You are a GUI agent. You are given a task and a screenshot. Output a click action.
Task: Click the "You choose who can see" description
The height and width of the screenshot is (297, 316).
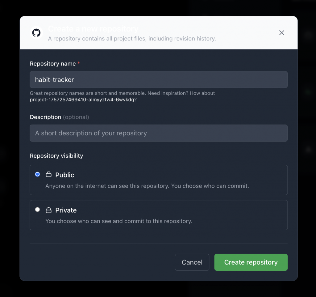pyautogui.click(x=119, y=221)
